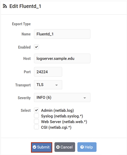Tick the CGI (netlab.cgi.*) checkbox
The image size is (127, 155).
(37, 127)
